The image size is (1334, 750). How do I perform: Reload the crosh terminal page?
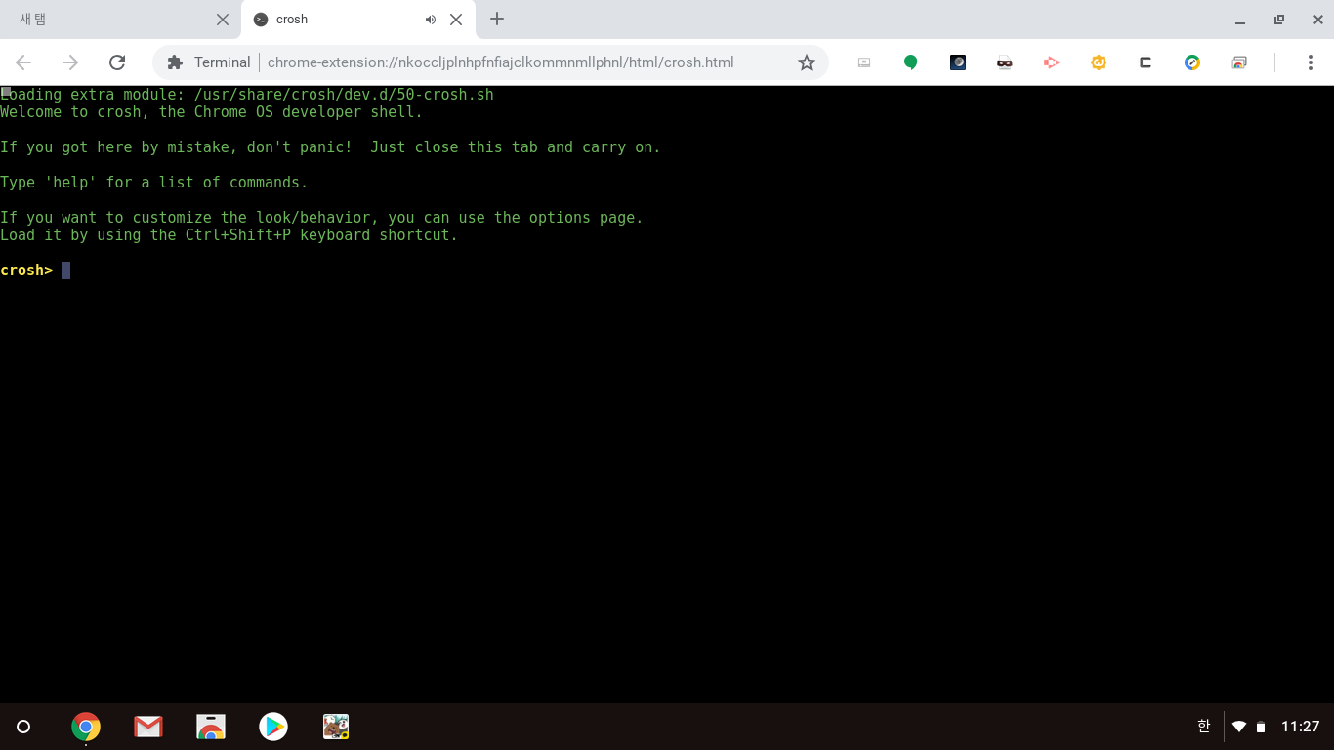point(117,62)
